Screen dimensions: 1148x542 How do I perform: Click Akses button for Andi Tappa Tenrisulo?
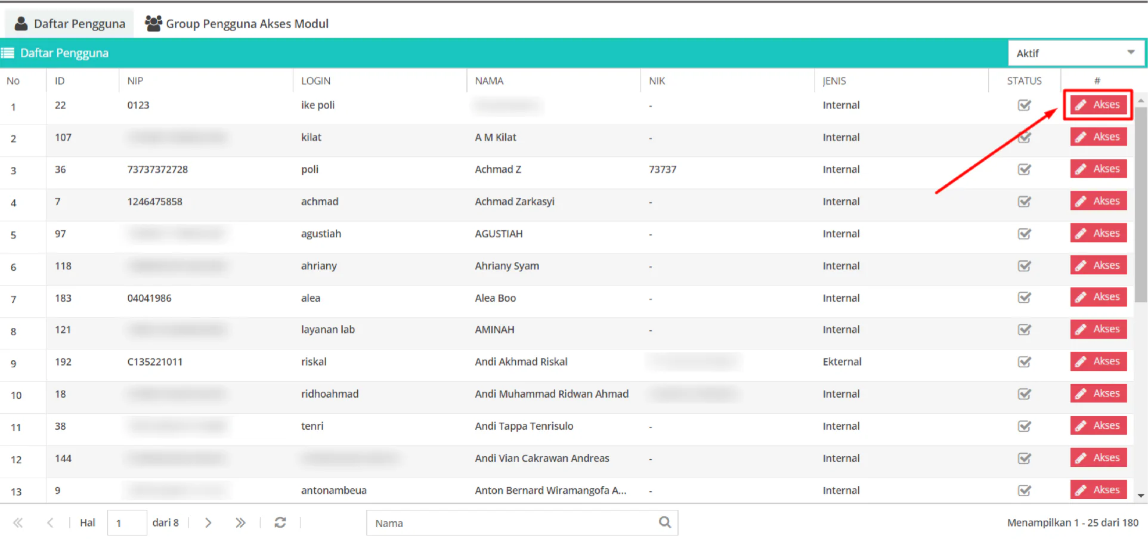tap(1098, 426)
